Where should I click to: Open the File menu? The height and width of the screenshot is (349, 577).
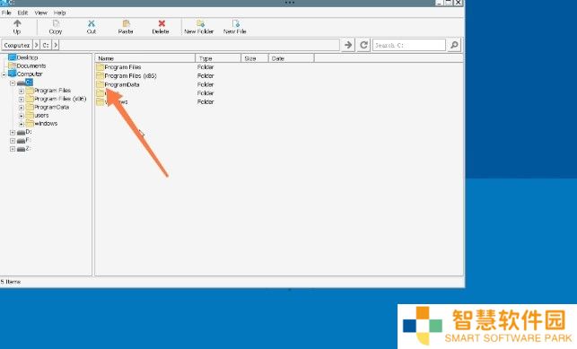point(6,13)
